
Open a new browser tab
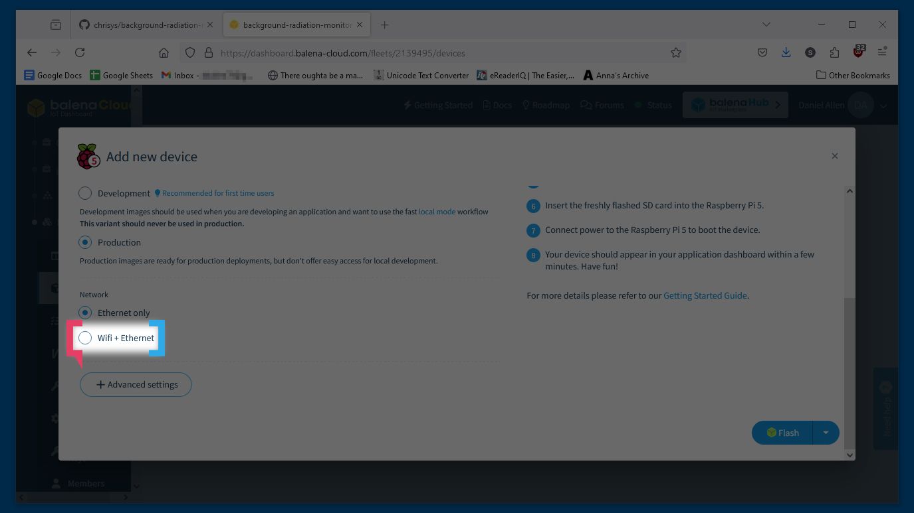pos(384,25)
